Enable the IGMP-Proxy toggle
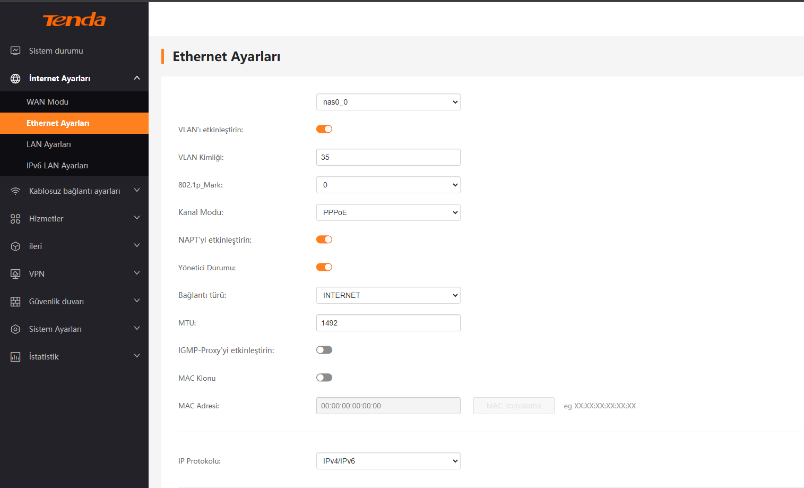This screenshot has height=488, width=804. (x=324, y=350)
